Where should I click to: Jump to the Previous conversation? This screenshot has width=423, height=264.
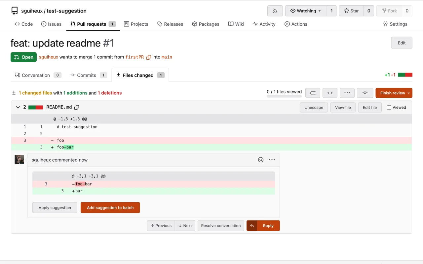(161, 226)
